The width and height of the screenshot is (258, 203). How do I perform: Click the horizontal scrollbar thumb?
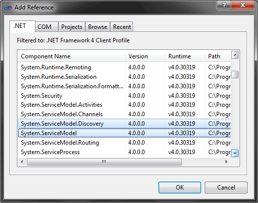tap(104, 162)
